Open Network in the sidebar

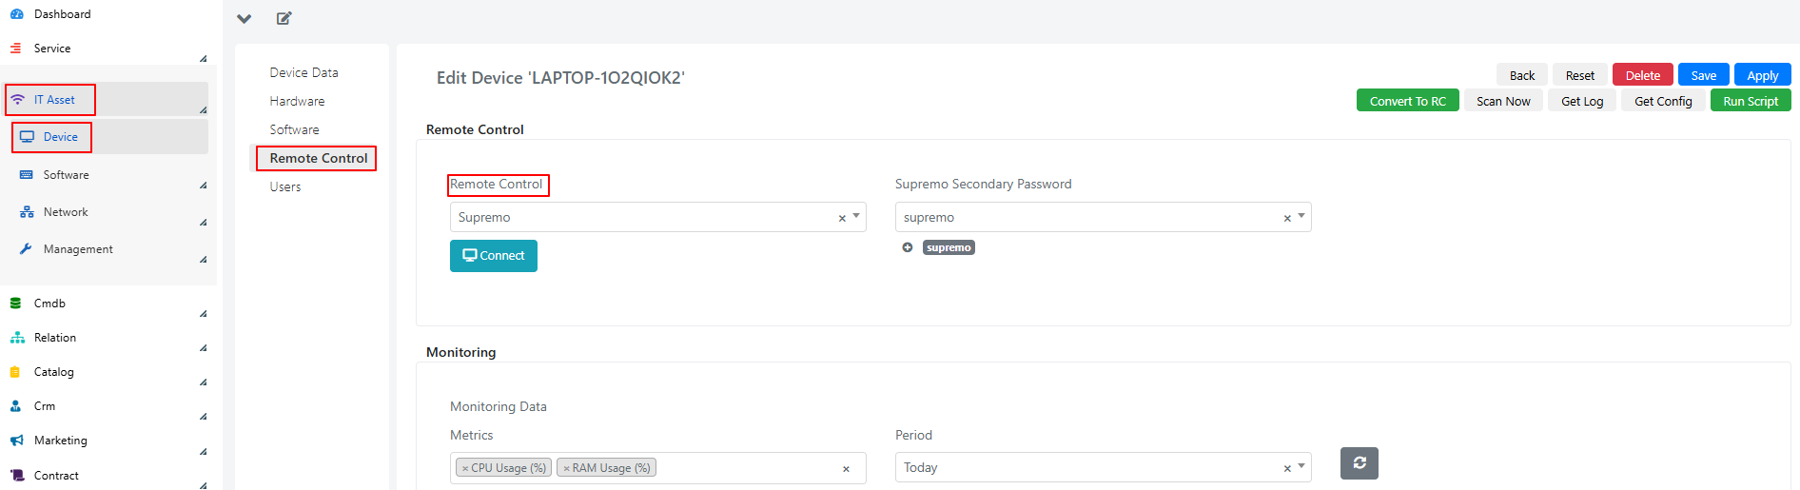[108, 212]
